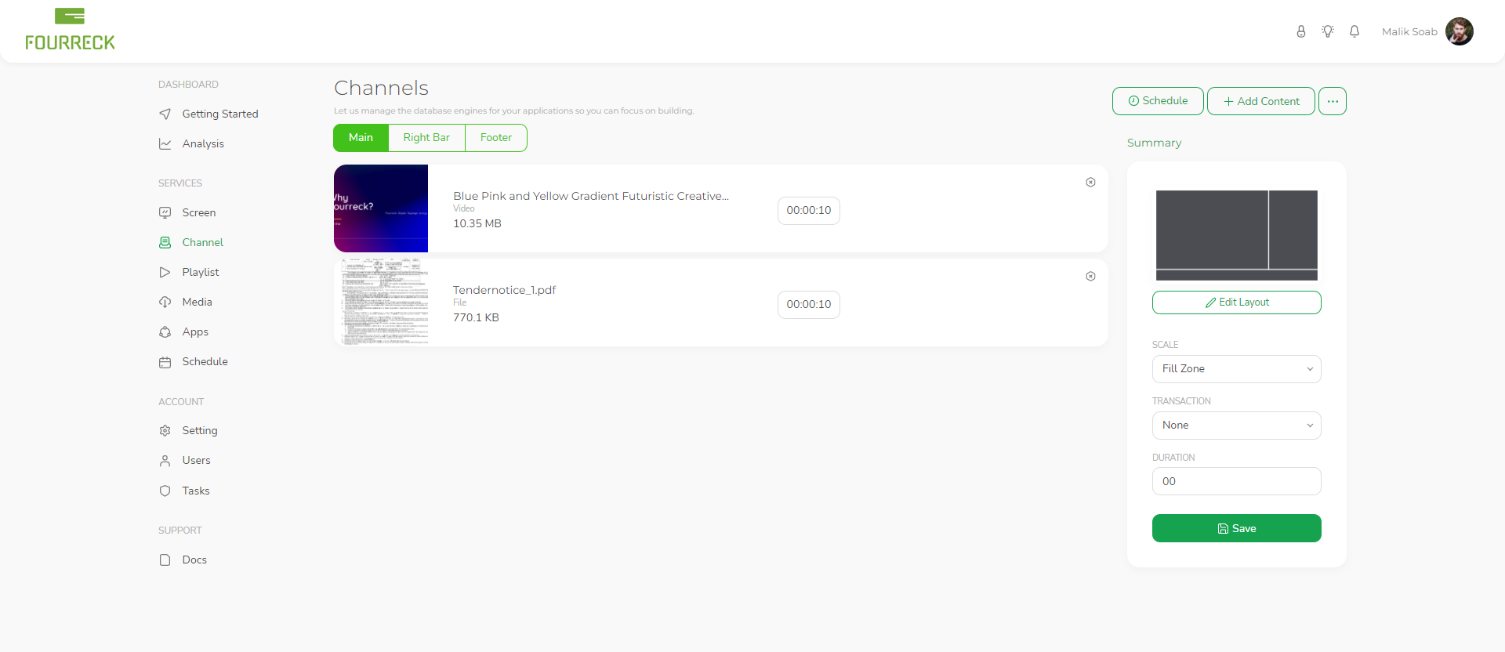Viewport: 1505px width, 652px height.
Task: Expand the Scale dropdown set to Fill Zone
Action: click(x=1236, y=369)
